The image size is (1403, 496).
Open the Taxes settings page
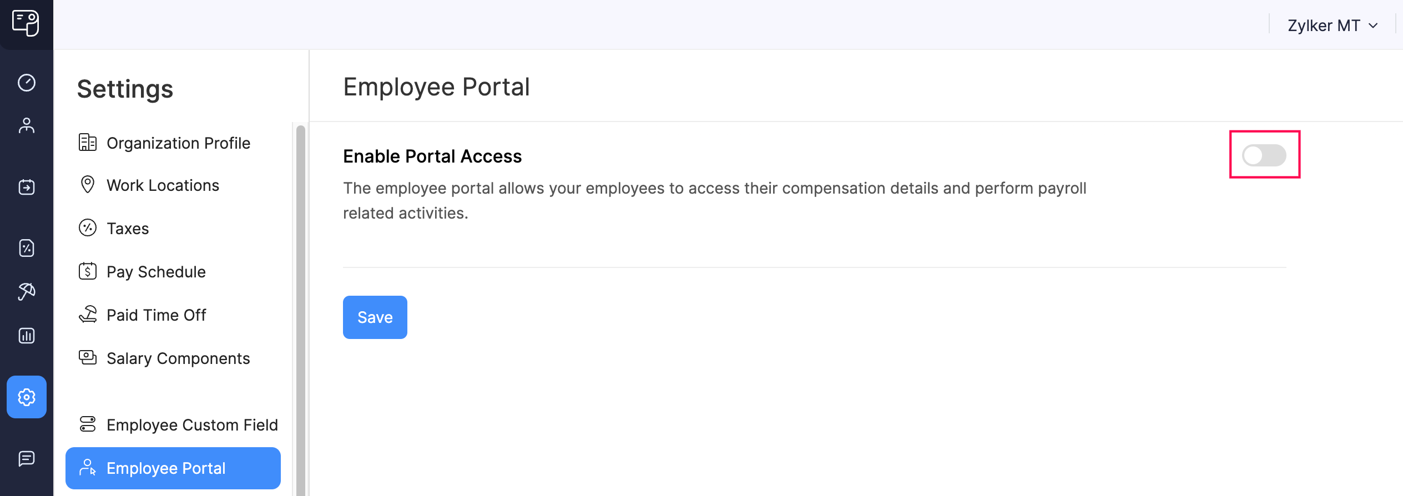click(x=127, y=228)
